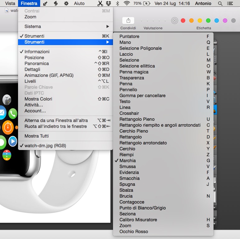Select the Pennello tool

tap(163, 90)
